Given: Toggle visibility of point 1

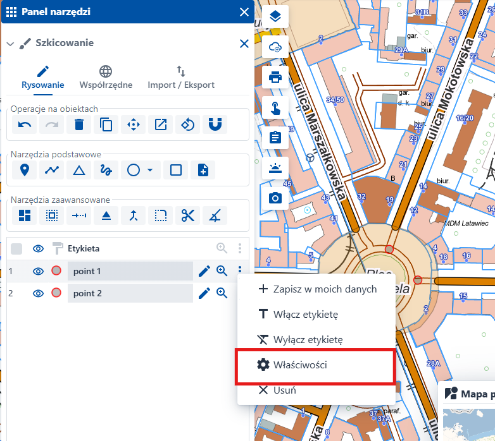Looking at the screenshot, I should 38,271.
